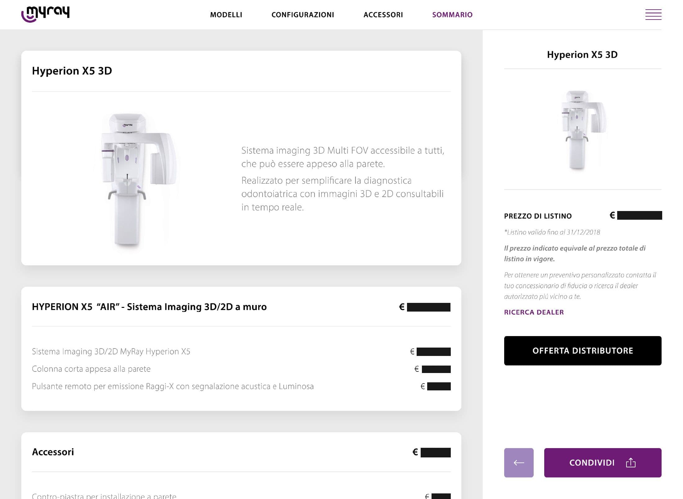Screen dimensions: 683x499
Task: Open the hamburger menu icon
Action: pos(653,15)
